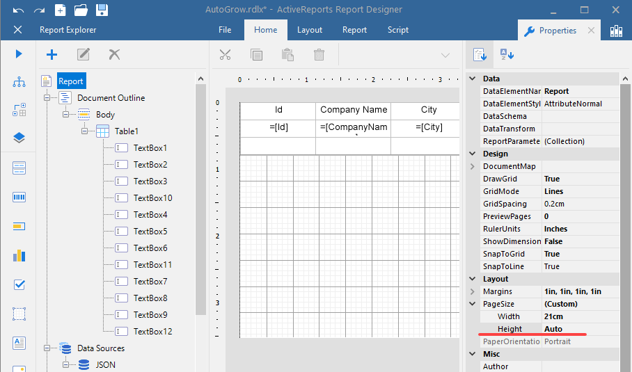Edit the PageSize Height Auto value
Screen dimensions: 632x372
click(580, 329)
